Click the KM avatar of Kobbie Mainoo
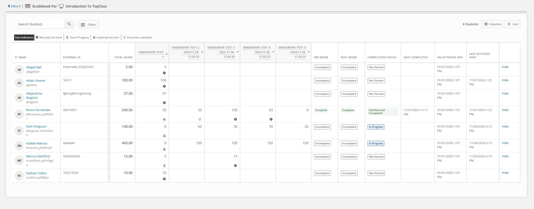 pyautogui.click(x=19, y=146)
